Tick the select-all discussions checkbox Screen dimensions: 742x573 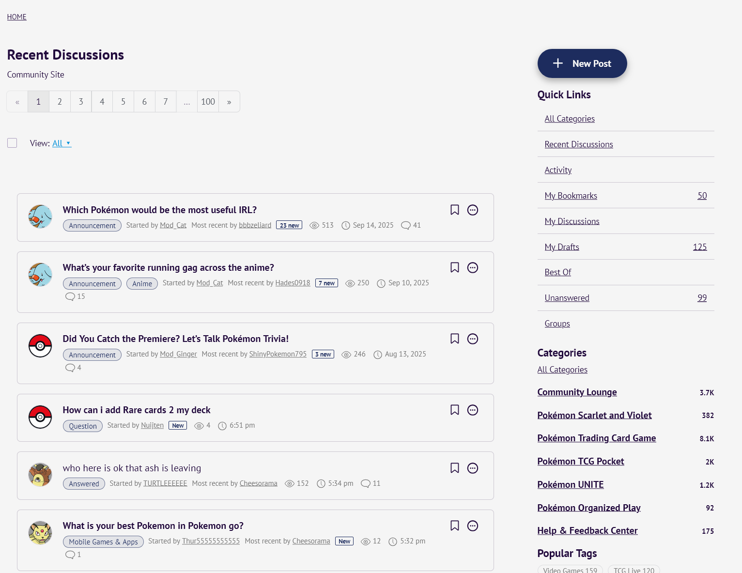click(x=12, y=143)
